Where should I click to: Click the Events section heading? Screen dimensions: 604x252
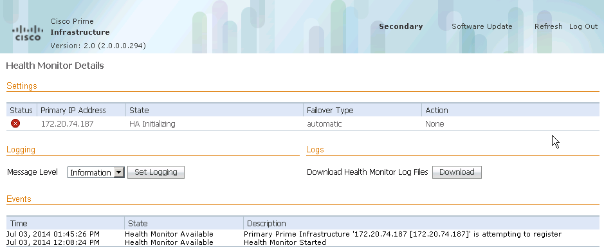(19, 199)
